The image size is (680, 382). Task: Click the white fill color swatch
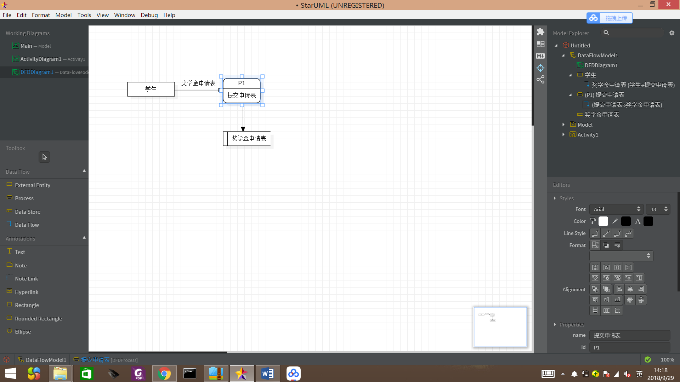(603, 221)
